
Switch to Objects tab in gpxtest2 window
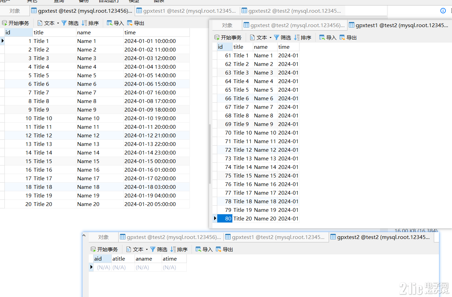103,237
